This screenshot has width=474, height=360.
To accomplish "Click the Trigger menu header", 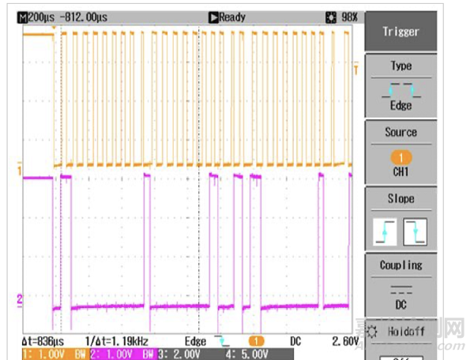I will click(401, 32).
